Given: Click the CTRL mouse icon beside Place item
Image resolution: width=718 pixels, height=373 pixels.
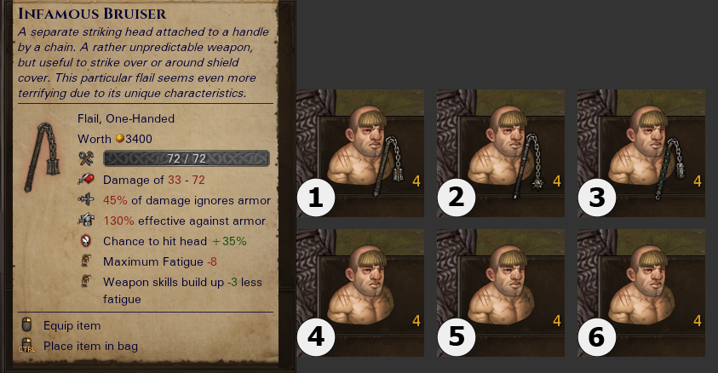Looking at the screenshot, I should pos(26,346).
